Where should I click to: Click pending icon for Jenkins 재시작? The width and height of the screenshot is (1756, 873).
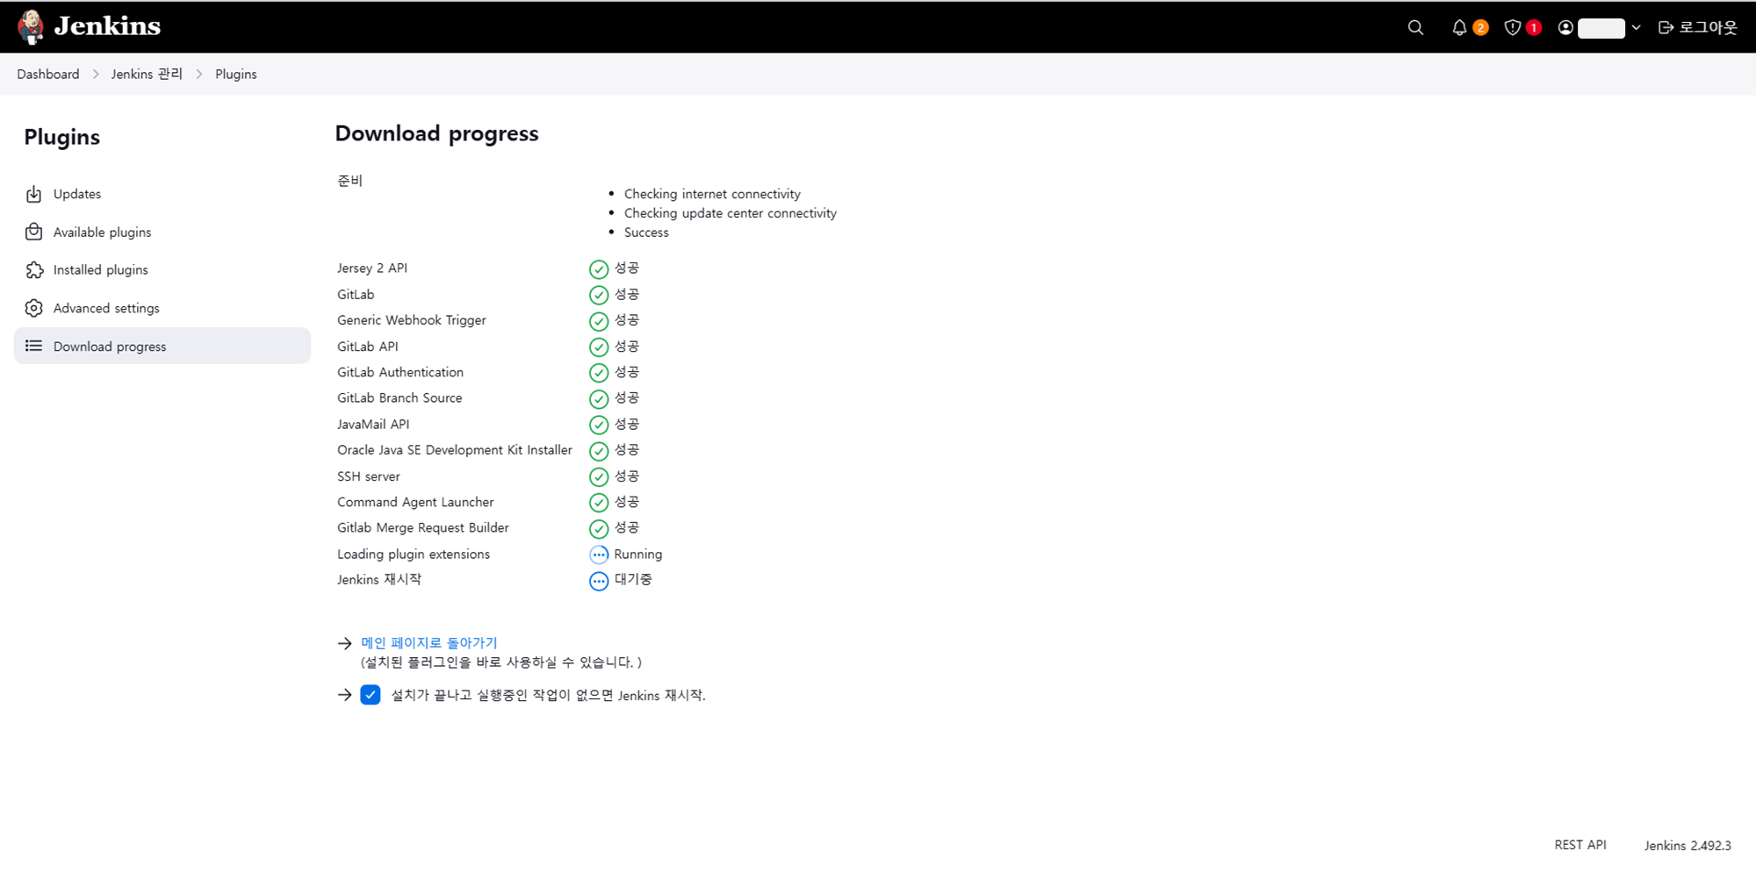pos(599,581)
